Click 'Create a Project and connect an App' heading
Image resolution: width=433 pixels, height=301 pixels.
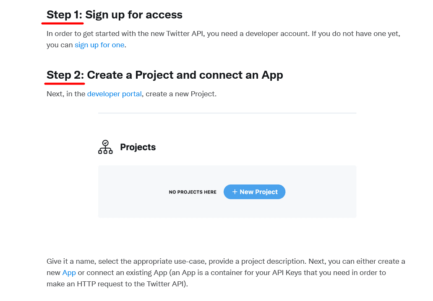(x=185, y=75)
